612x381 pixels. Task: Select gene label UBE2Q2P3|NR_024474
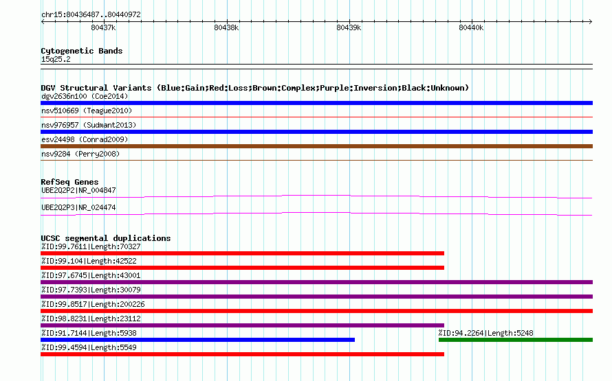coord(78,207)
